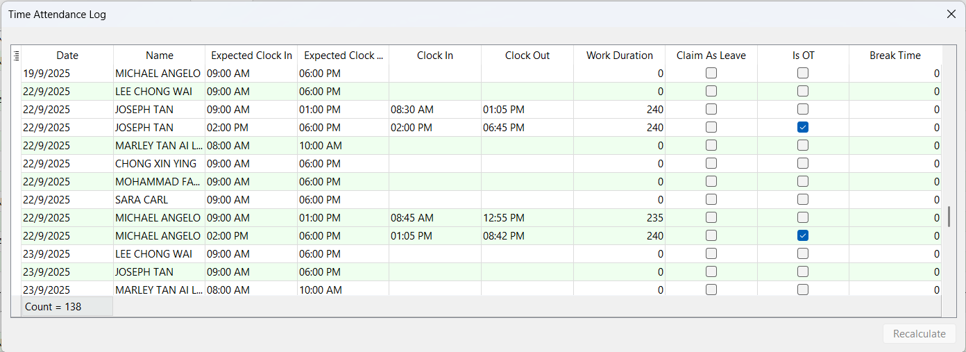This screenshot has width=966, height=352.
Task: Sort by the Name column header
Action: coord(160,56)
